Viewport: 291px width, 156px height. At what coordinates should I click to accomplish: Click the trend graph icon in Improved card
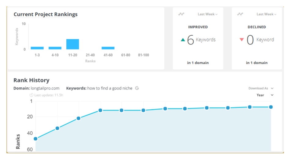click(181, 14)
